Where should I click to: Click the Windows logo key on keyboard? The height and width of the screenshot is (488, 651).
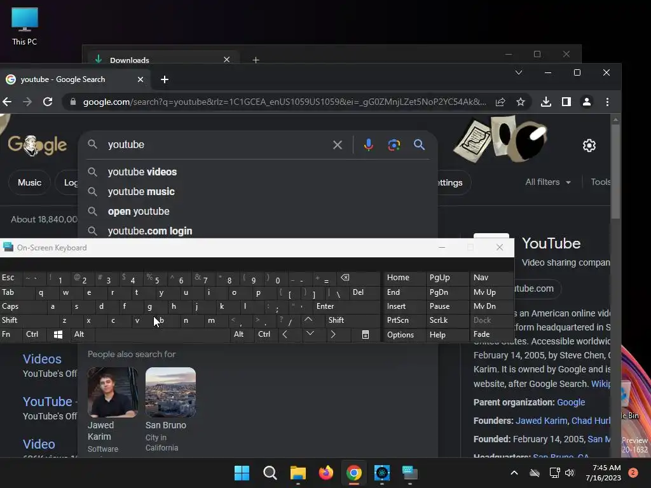pos(58,334)
